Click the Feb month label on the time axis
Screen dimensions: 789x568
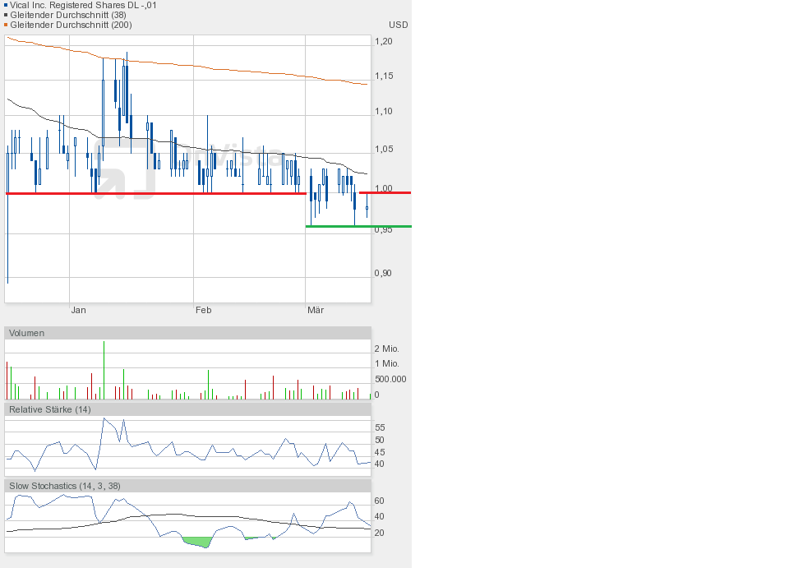point(203,310)
